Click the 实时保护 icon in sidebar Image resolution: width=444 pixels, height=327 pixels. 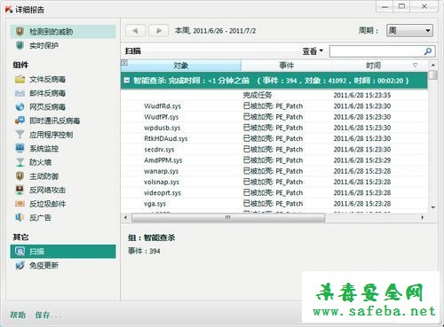click(20, 45)
